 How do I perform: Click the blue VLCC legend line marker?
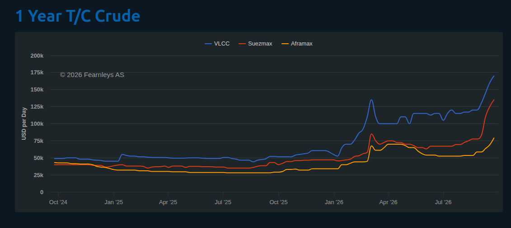209,44
